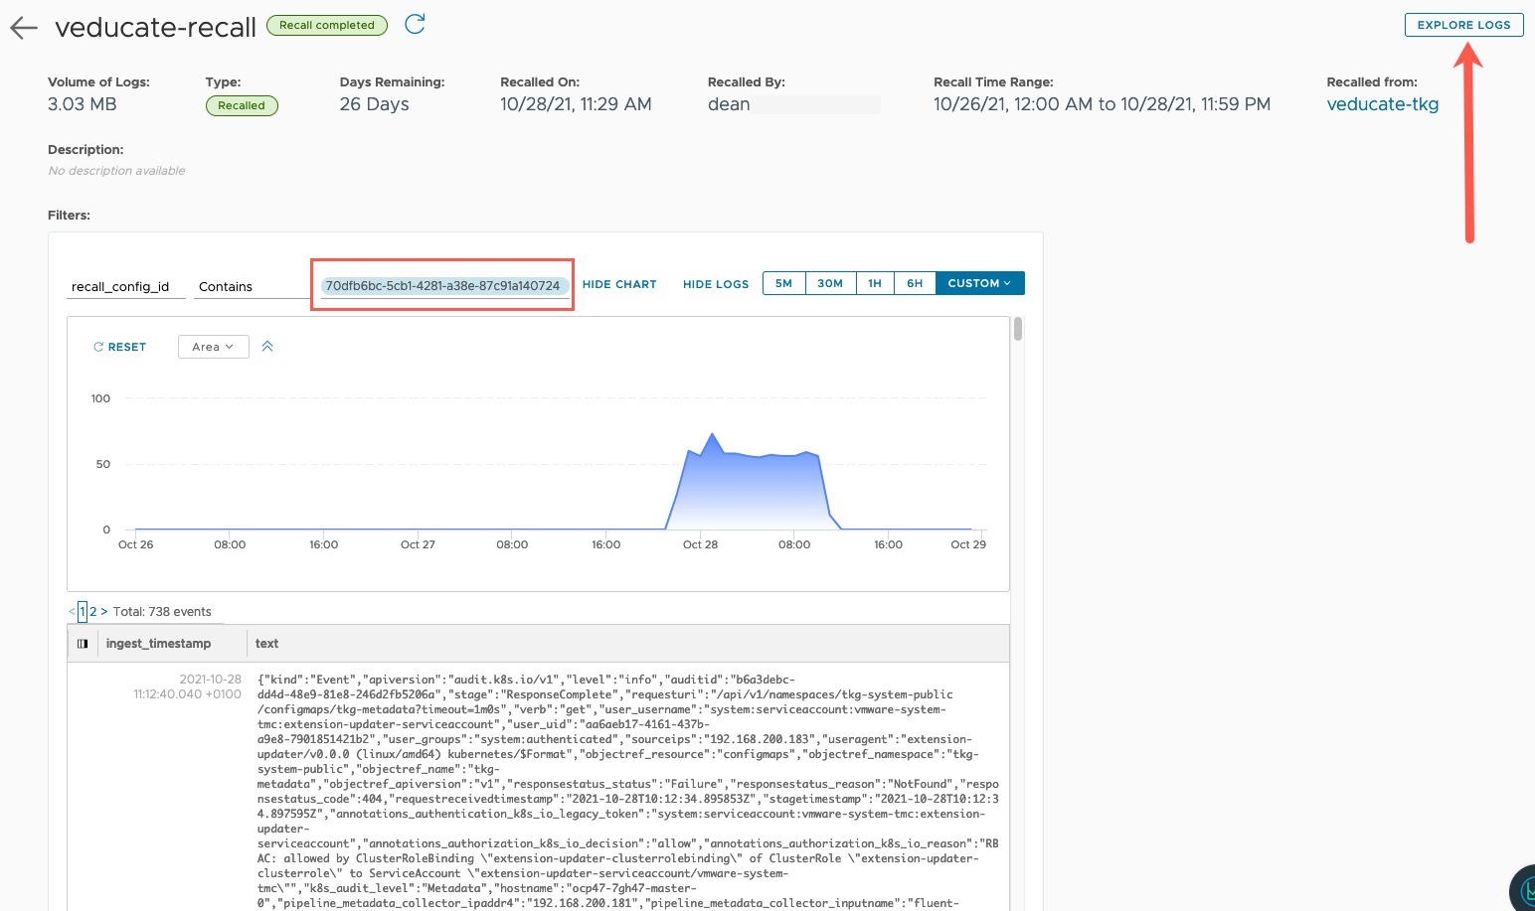The image size is (1535, 911).
Task: Click the 70dfb6bc recall ID filter chip
Action: pyautogui.click(x=442, y=286)
